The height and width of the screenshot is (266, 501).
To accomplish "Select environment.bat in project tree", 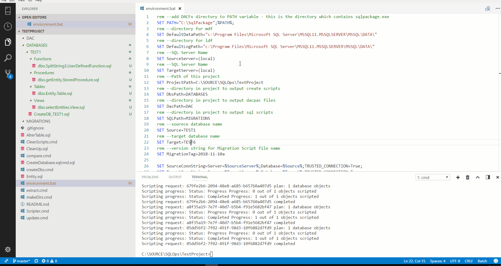I will (76, 183).
